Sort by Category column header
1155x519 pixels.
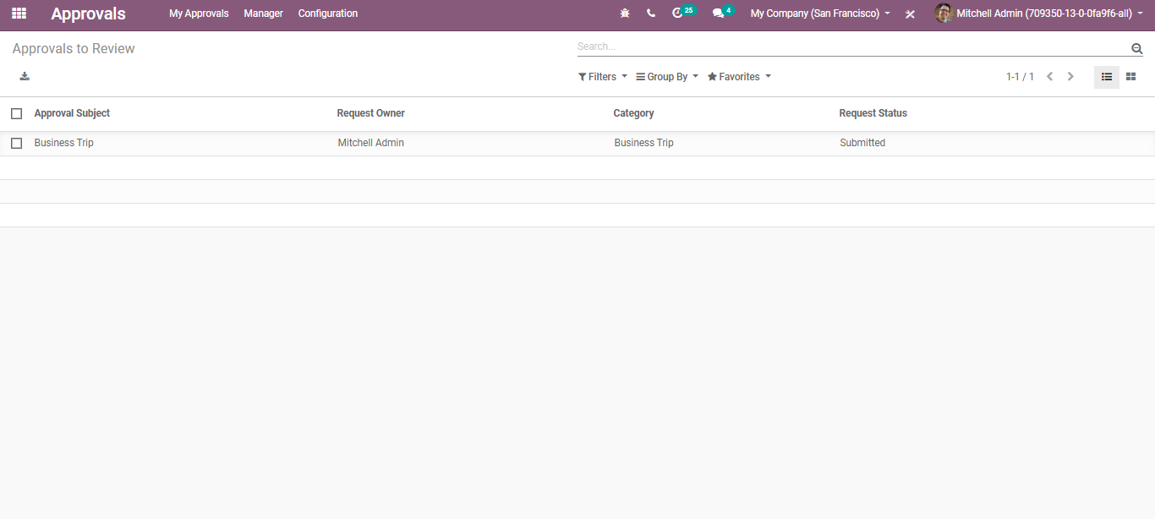pos(633,113)
